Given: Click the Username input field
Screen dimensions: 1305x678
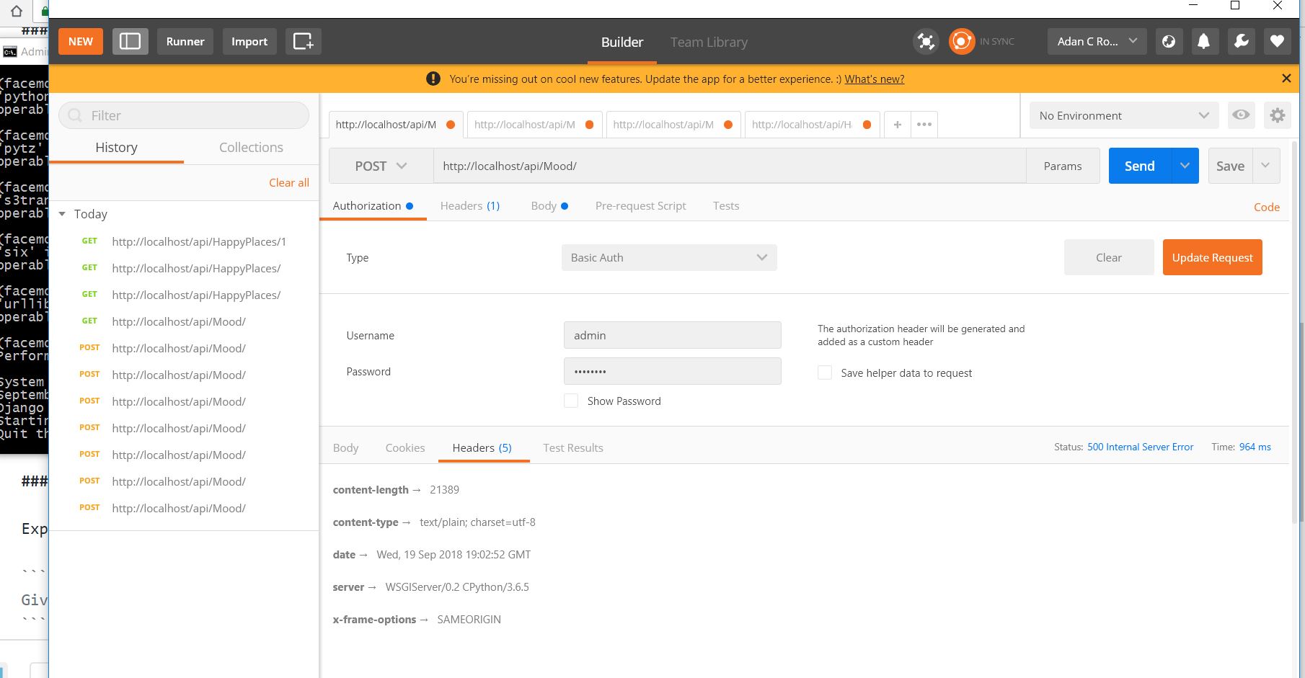Looking at the screenshot, I should (672, 335).
